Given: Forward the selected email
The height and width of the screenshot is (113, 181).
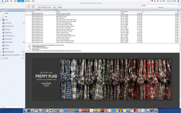Looking at the screenshot, I should (x=49, y=6).
